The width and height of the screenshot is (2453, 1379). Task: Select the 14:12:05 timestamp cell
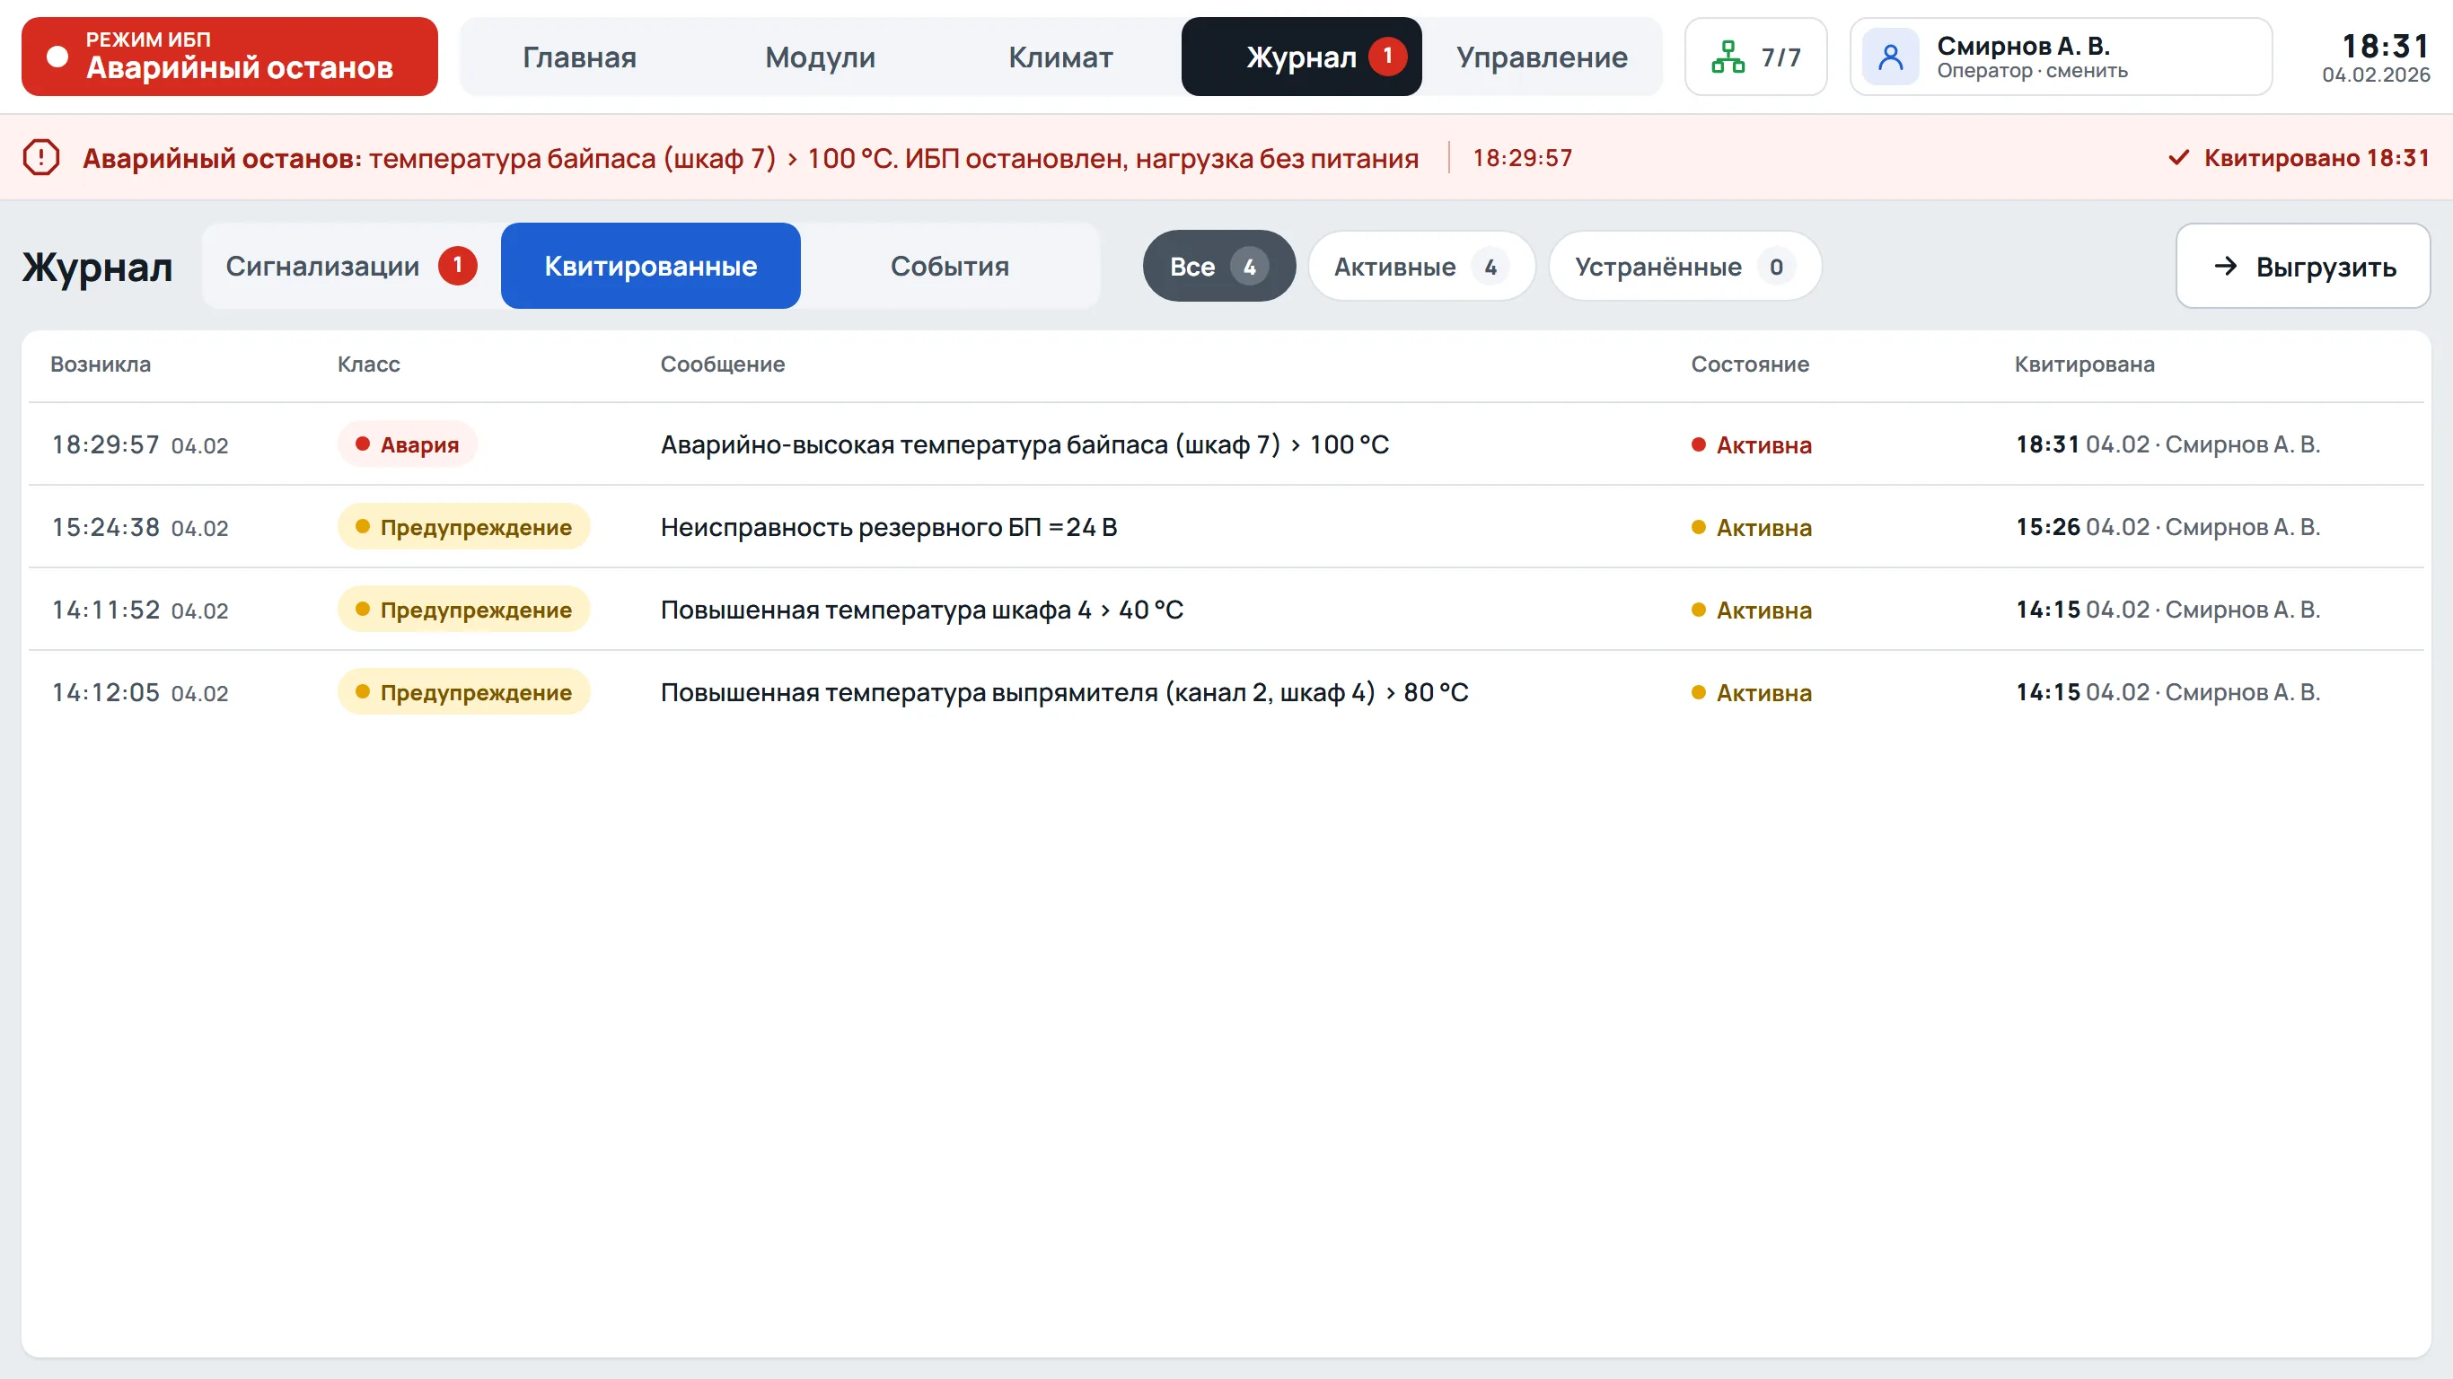tap(139, 692)
